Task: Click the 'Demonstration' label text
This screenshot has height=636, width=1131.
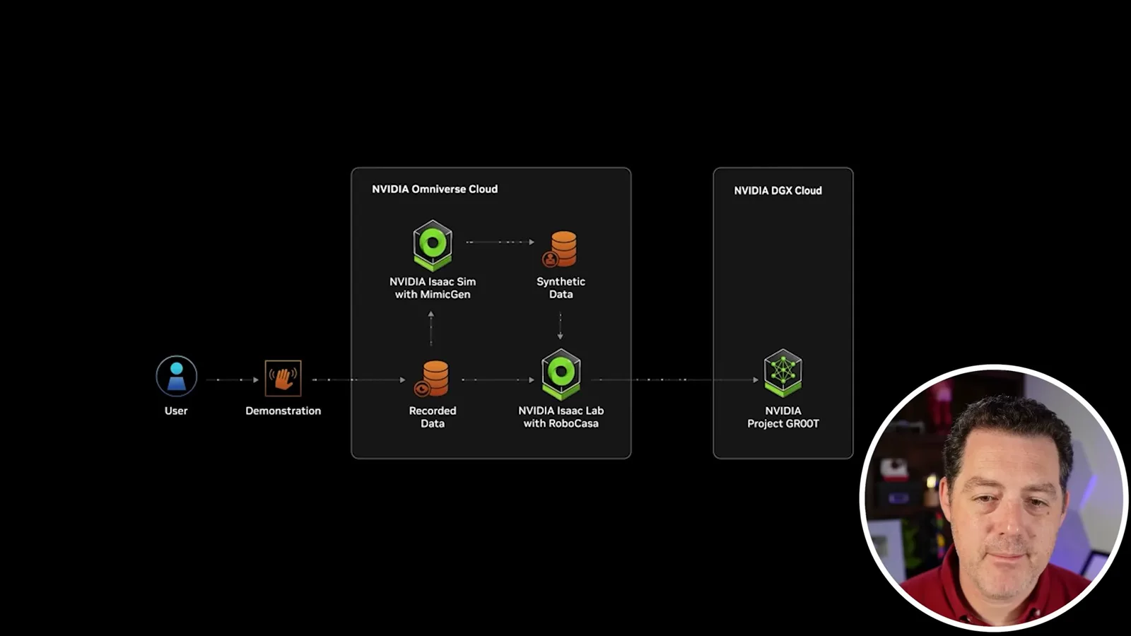Action: 283,411
